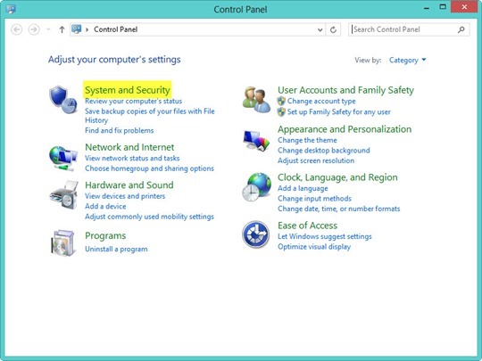
Task: Click the window icon in the title bar
Action: (x=11, y=9)
